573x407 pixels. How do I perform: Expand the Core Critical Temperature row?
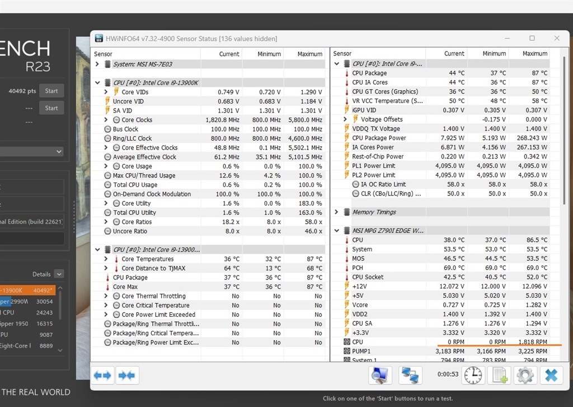click(x=106, y=305)
